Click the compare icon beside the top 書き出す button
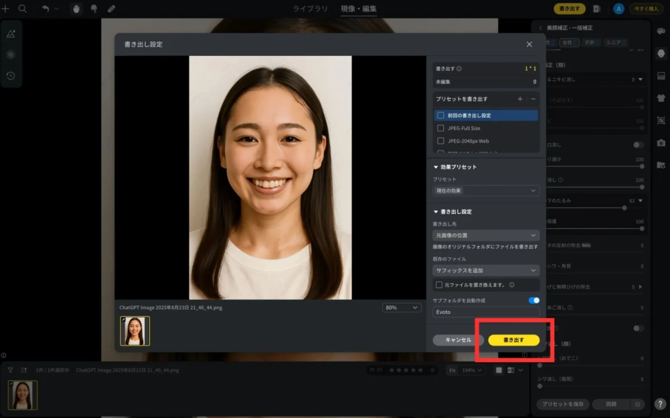 597,9
